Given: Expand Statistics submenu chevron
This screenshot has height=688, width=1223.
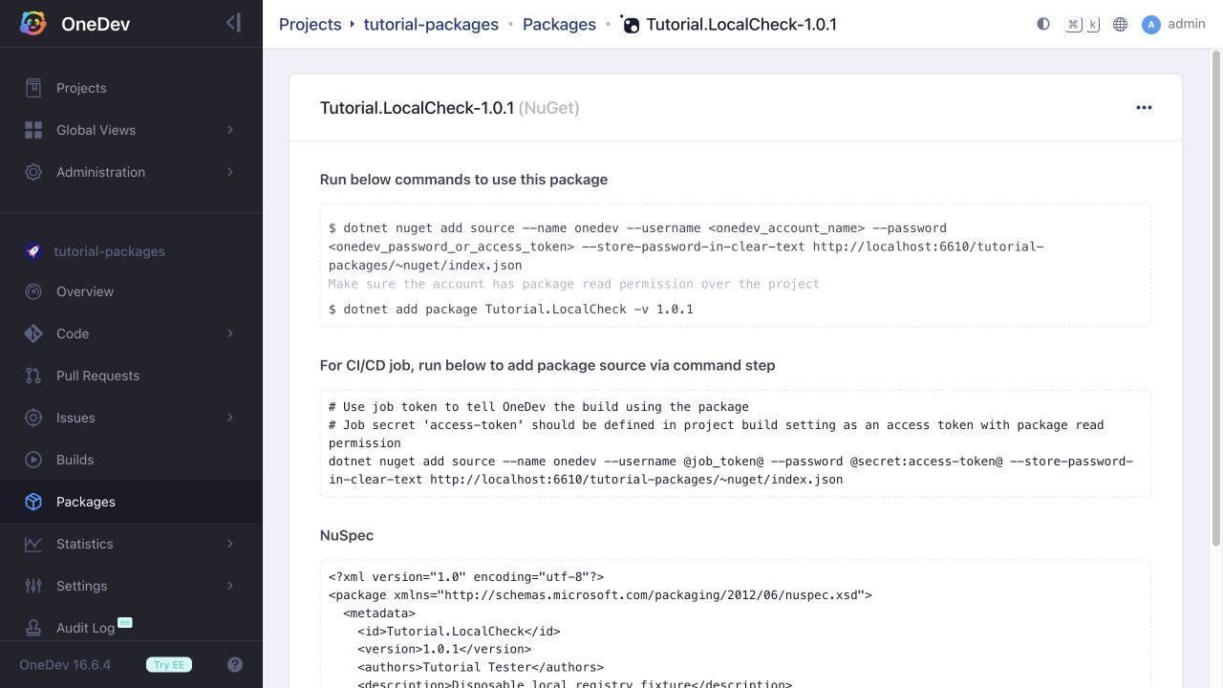Looking at the screenshot, I should pyautogui.click(x=229, y=544).
